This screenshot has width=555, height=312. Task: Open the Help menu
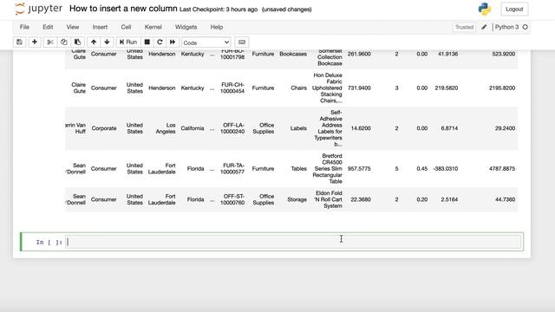coord(217,27)
